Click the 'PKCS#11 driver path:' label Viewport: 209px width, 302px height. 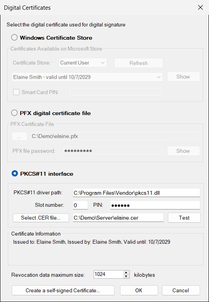tap(38, 193)
